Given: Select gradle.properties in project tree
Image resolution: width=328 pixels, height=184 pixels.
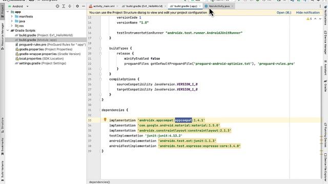Looking at the screenshot, I should point(44,49).
